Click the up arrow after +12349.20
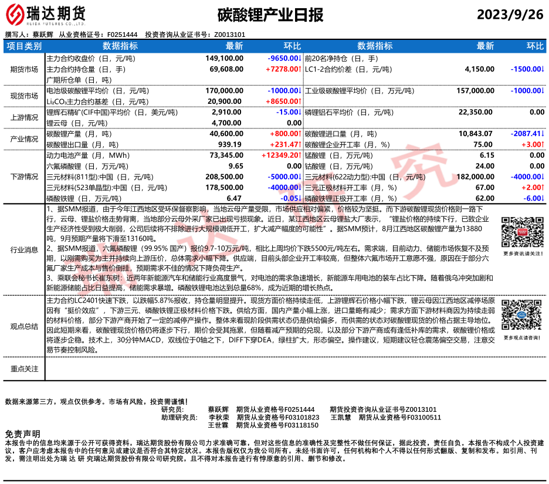549x484 pixels. (299, 155)
